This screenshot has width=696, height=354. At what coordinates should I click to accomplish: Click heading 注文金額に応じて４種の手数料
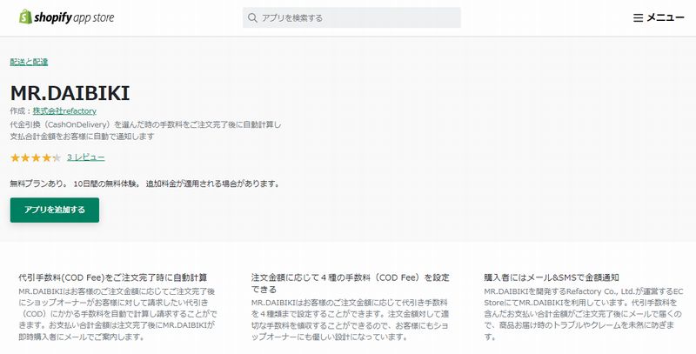click(x=351, y=284)
